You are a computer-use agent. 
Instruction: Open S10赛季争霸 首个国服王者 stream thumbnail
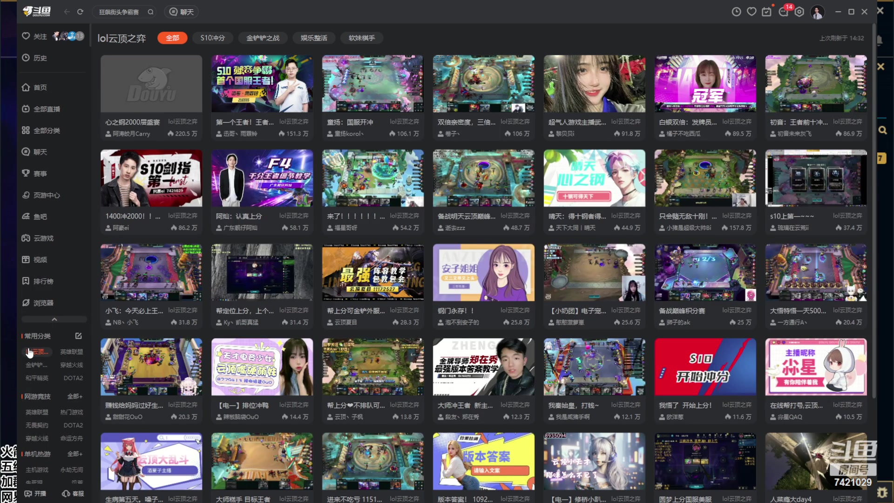click(x=262, y=84)
